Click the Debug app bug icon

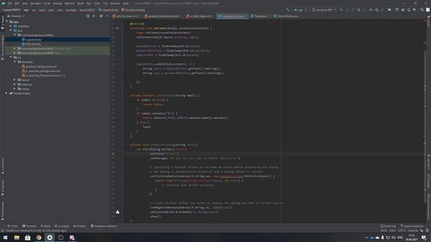359,9
